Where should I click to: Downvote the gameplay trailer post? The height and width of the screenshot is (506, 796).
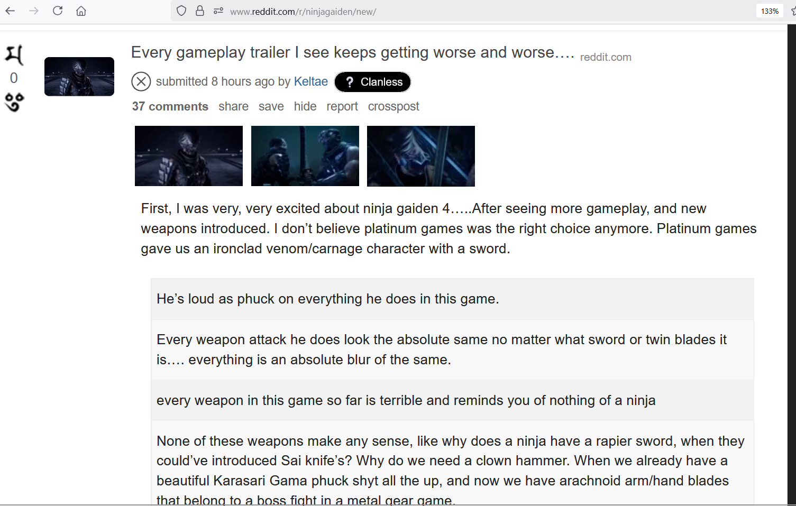click(14, 103)
